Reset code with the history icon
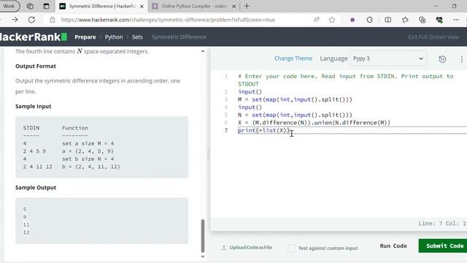Screen dimensions: 467x263 coord(442,59)
